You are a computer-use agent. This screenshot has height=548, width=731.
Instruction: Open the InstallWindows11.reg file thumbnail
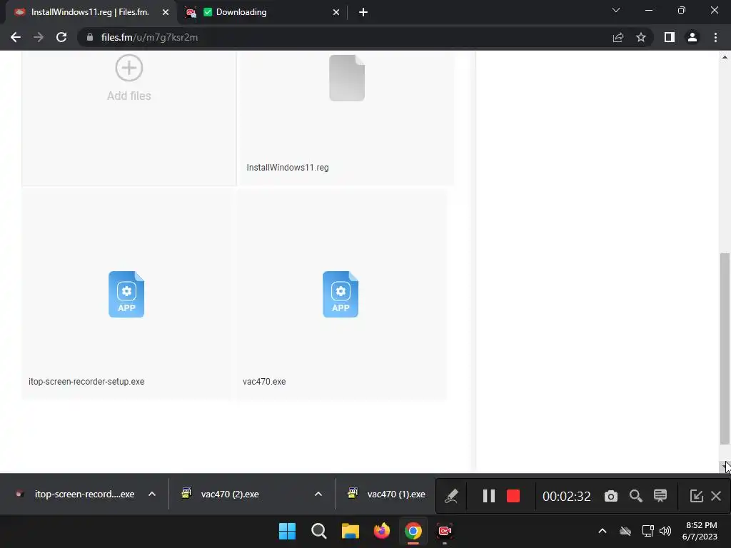click(x=347, y=78)
